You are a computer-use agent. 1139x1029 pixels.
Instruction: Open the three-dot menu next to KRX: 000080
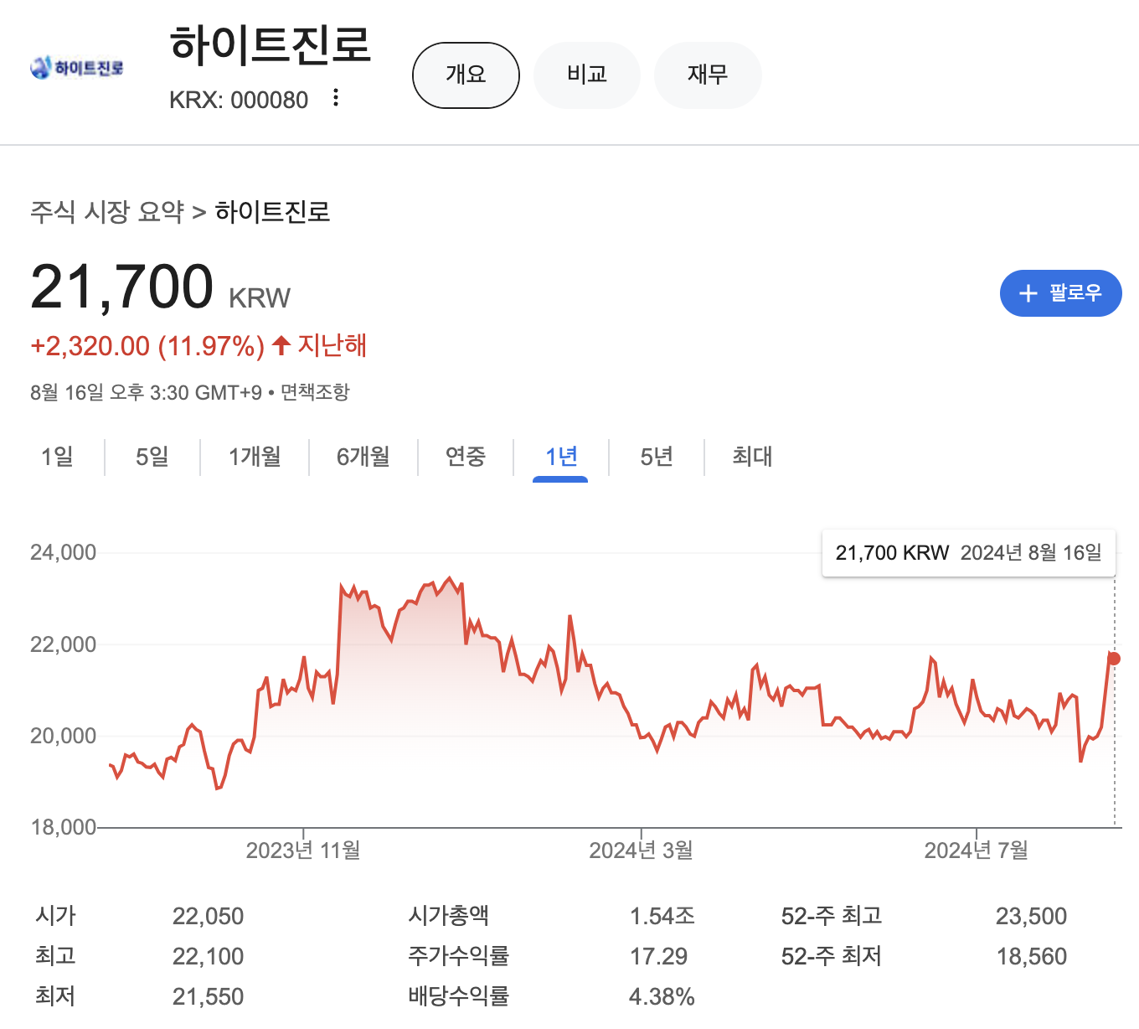click(x=336, y=98)
